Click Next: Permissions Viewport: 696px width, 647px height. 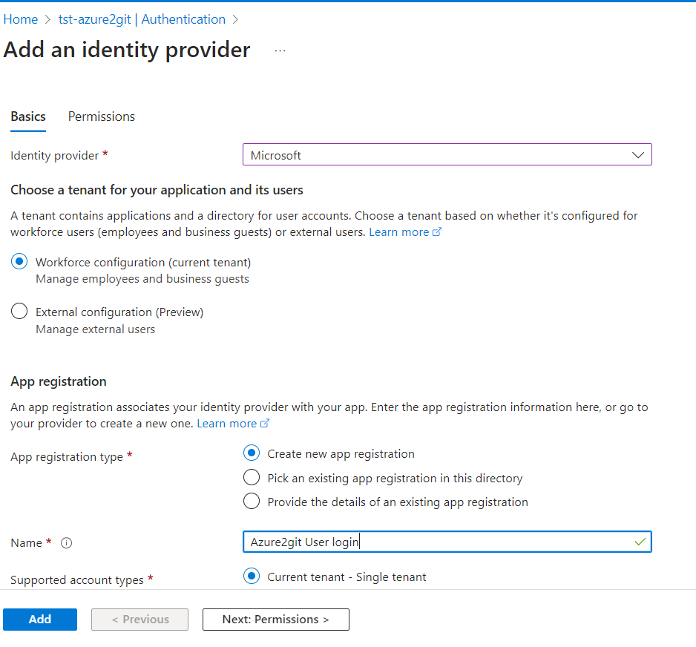(x=275, y=619)
